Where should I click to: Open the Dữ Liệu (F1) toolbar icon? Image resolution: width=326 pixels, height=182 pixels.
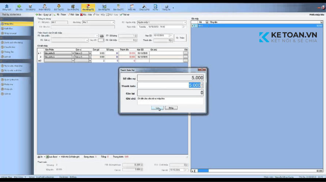point(30,7)
